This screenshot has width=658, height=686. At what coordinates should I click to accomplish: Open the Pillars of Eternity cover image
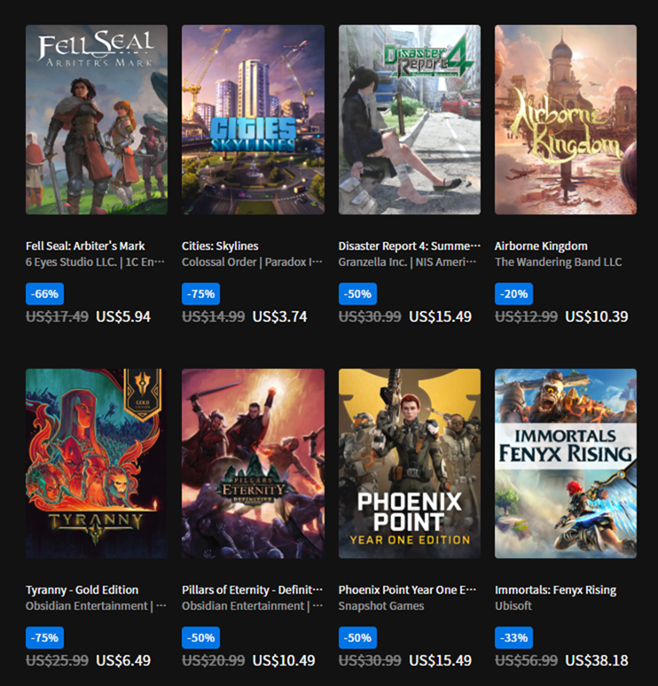253,464
